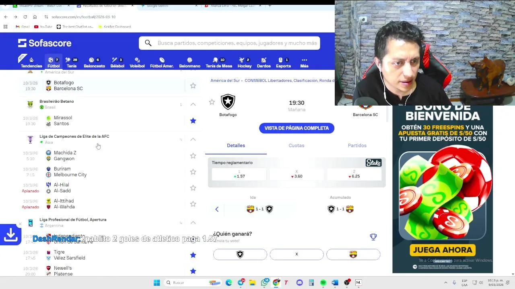Viewport: 515px width, 289px height.
Task: Click the trophy icon beside ¿Quién ganará?
Action: [x=373, y=237]
